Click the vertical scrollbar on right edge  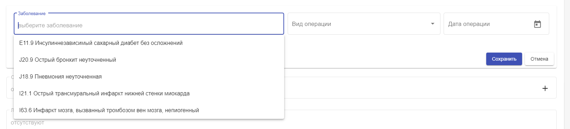pyautogui.click(x=567, y=64)
